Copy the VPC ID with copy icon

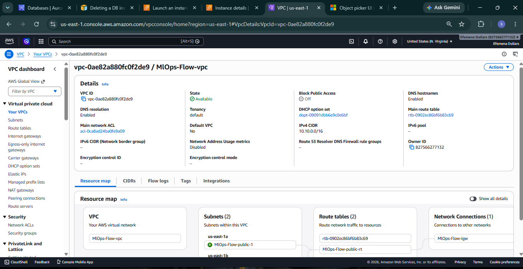(83, 99)
